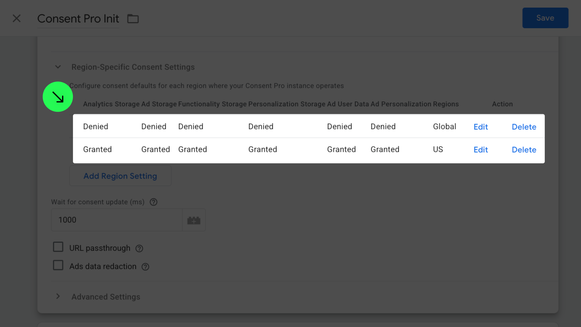
Task: Edit the Global region row
Action: pyautogui.click(x=481, y=127)
